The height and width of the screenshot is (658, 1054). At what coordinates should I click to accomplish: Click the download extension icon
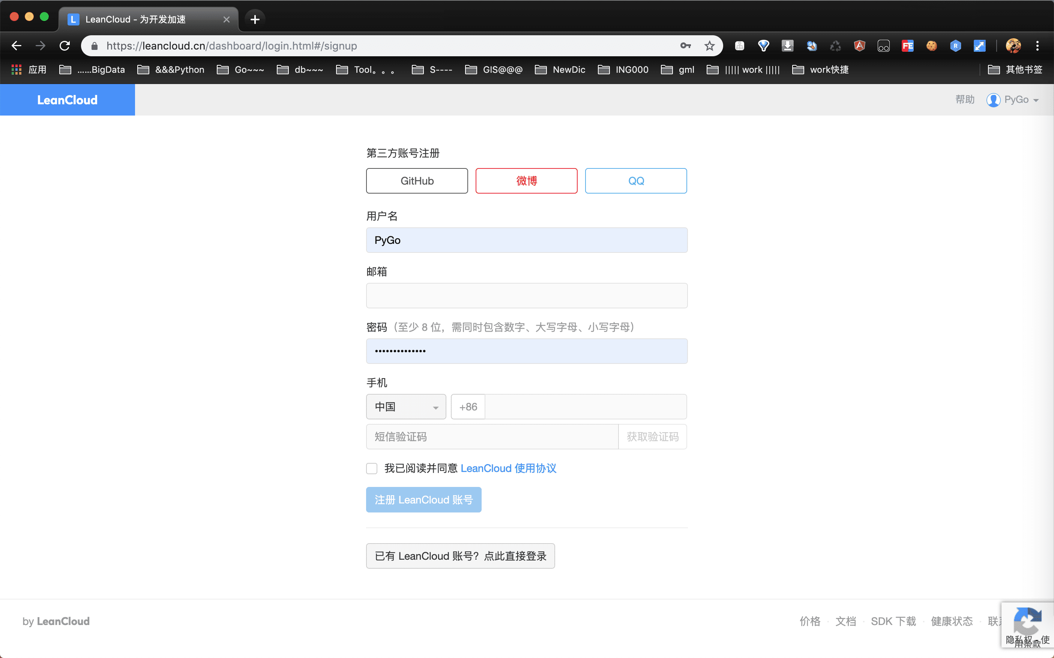[787, 46]
